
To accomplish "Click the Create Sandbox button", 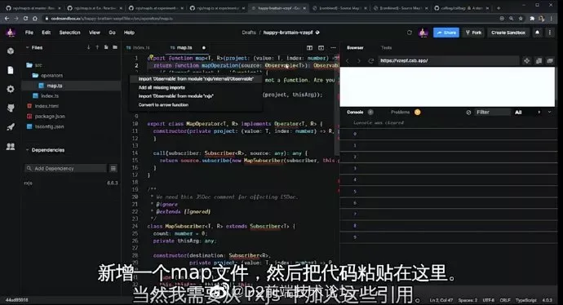I will pyautogui.click(x=508, y=33).
